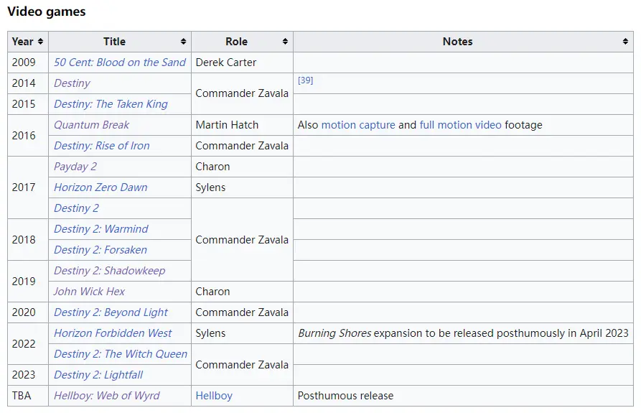Open 50 Cent: Blood on the Sand link
This screenshot has width=641, height=413.
(120, 62)
